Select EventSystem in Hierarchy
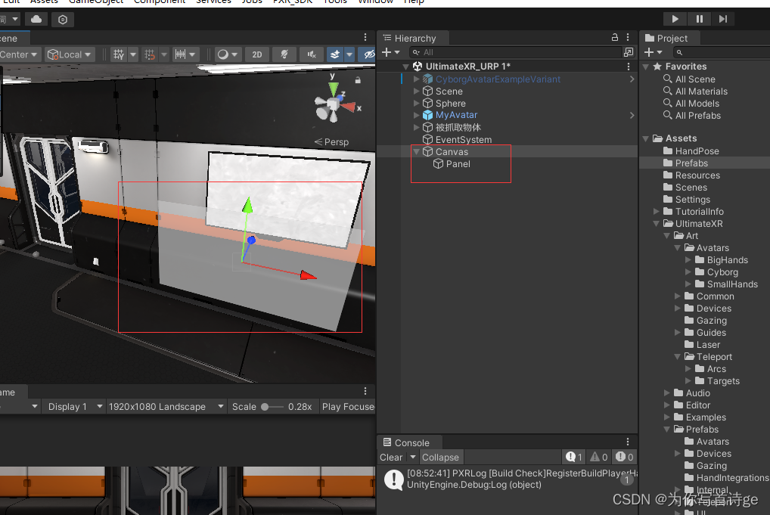This screenshot has width=770, height=515. [x=463, y=139]
